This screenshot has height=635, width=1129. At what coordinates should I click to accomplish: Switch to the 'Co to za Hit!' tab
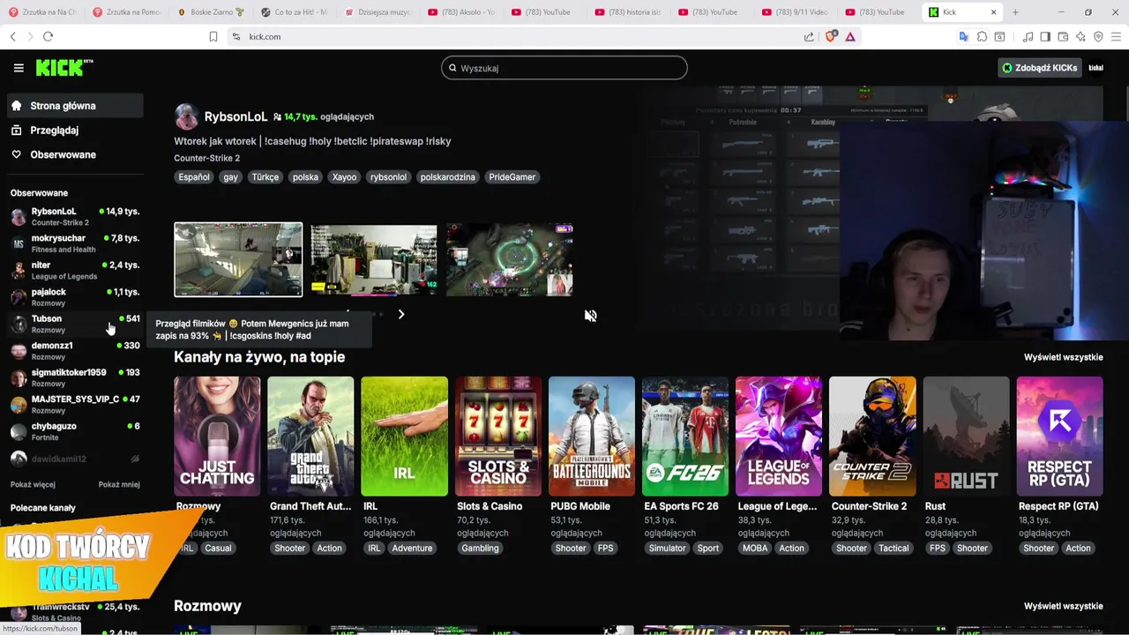[295, 12]
